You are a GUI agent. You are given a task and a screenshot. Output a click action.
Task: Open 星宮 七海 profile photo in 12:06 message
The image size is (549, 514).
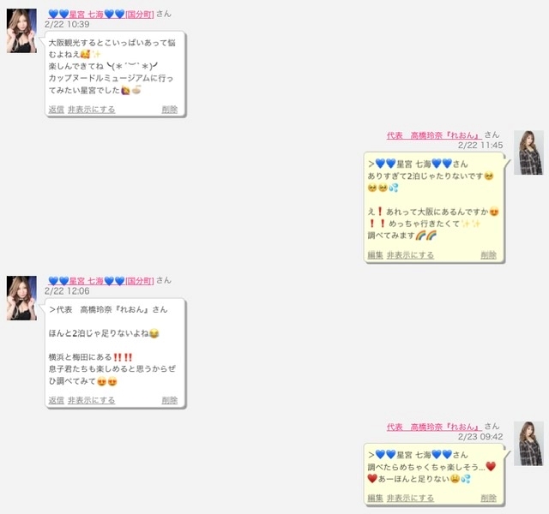(x=21, y=298)
